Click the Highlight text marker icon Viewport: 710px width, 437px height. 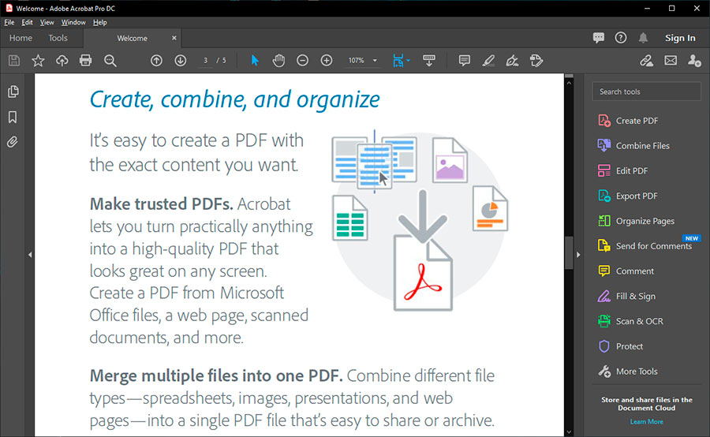click(488, 61)
